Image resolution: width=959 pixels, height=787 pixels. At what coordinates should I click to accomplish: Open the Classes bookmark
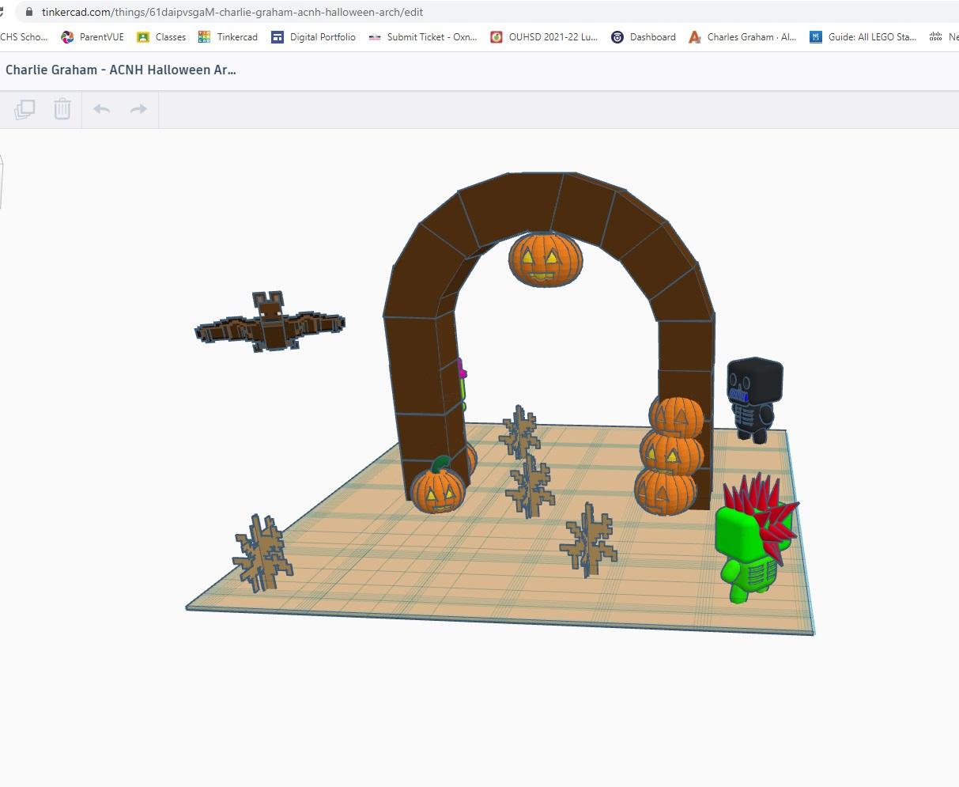[161, 37]
